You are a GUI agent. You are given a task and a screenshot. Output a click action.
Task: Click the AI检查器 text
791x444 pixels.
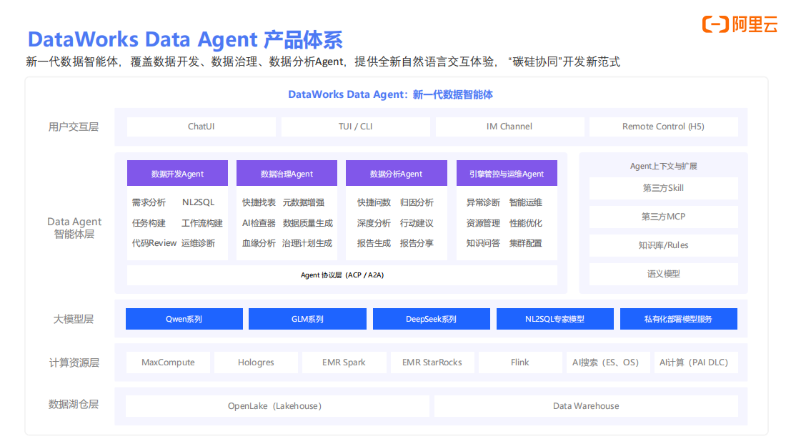click(259, 223)
